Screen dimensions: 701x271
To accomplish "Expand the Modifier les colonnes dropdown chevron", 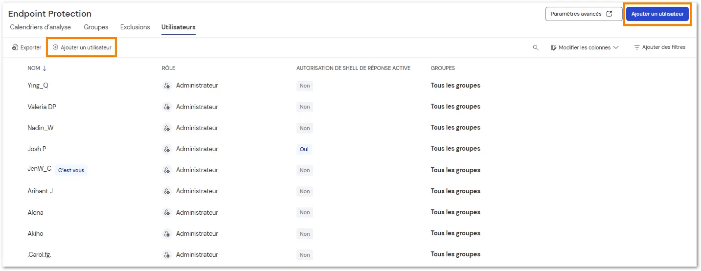I will click(x=616, y=47).
